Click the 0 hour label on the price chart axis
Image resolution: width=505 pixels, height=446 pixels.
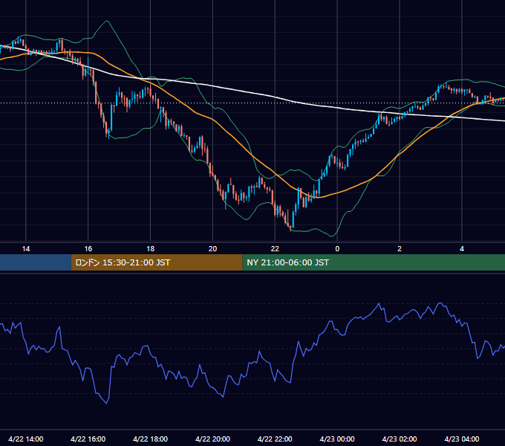[x=337, y=249]
